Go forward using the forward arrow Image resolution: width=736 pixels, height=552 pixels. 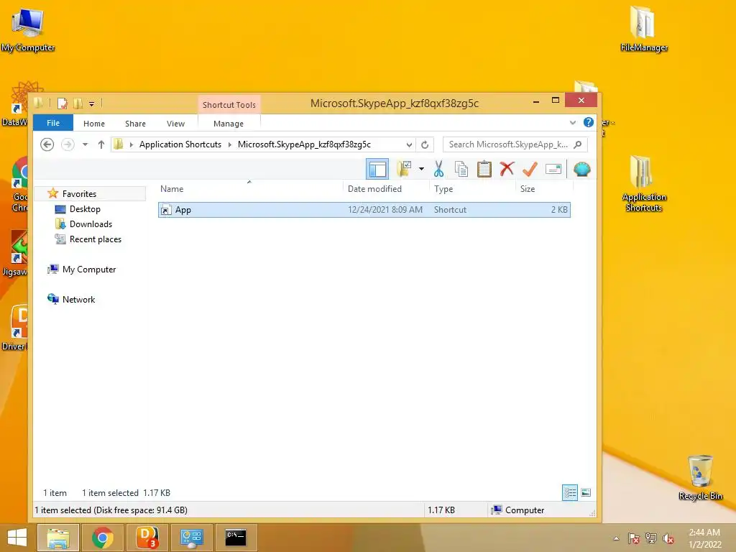coord(68,144)
